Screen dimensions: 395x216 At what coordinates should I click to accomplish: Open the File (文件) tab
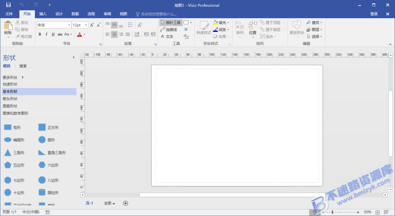click(x=9, y=14)
